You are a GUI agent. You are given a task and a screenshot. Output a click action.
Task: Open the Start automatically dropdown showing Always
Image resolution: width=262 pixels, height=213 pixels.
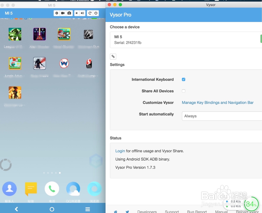coord(222,116)
